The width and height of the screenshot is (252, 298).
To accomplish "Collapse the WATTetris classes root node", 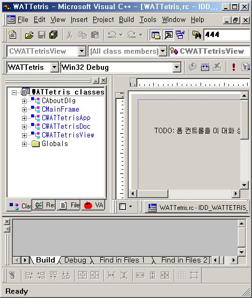I will pyautogui.click(x=14, y=92).
